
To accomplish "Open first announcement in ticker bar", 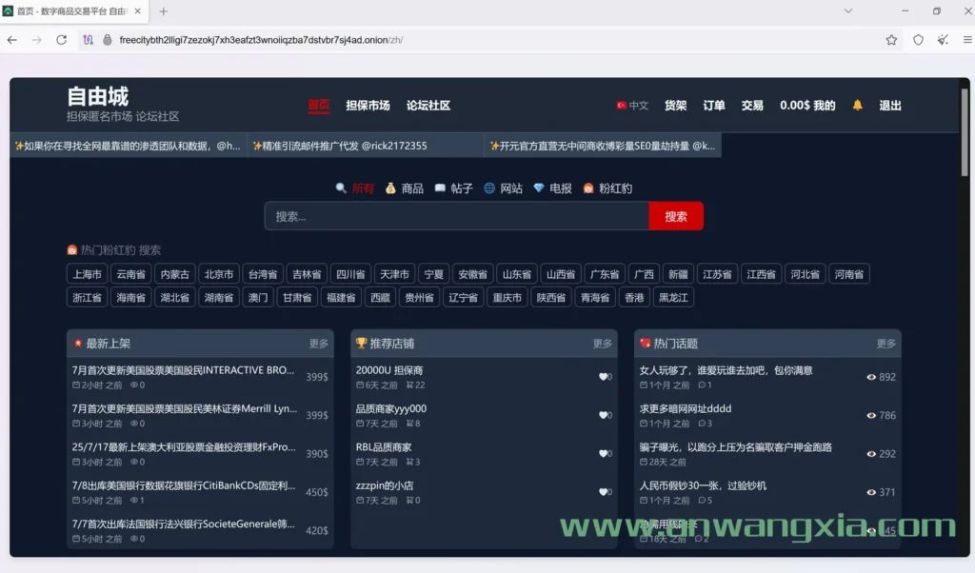I will pyautogui.click(x=128, y=146).
